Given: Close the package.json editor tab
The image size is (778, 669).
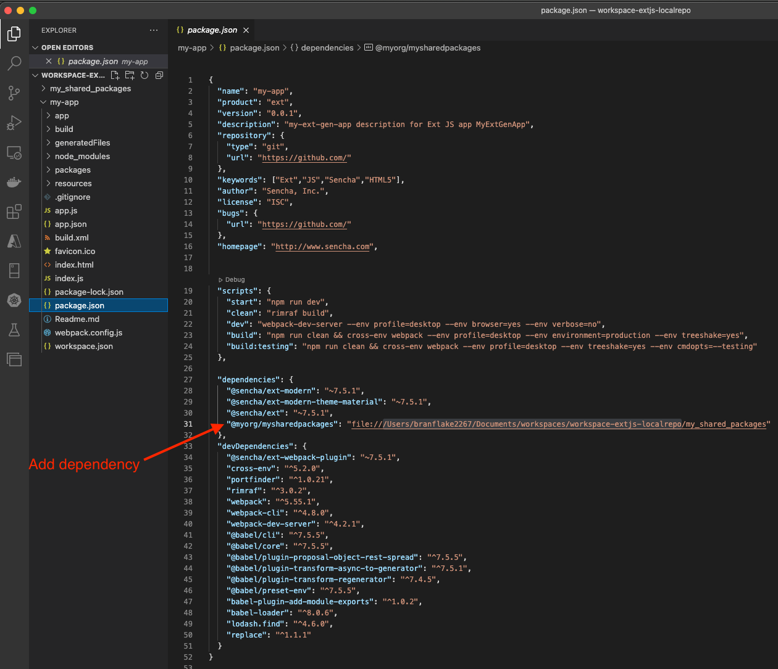Looking at the screenshot, I should (246, 30).
